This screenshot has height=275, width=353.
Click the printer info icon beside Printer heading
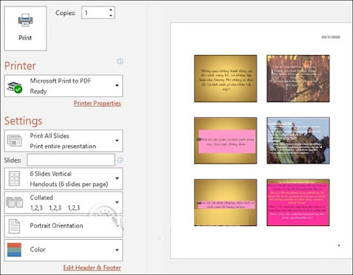click(120, 61)
